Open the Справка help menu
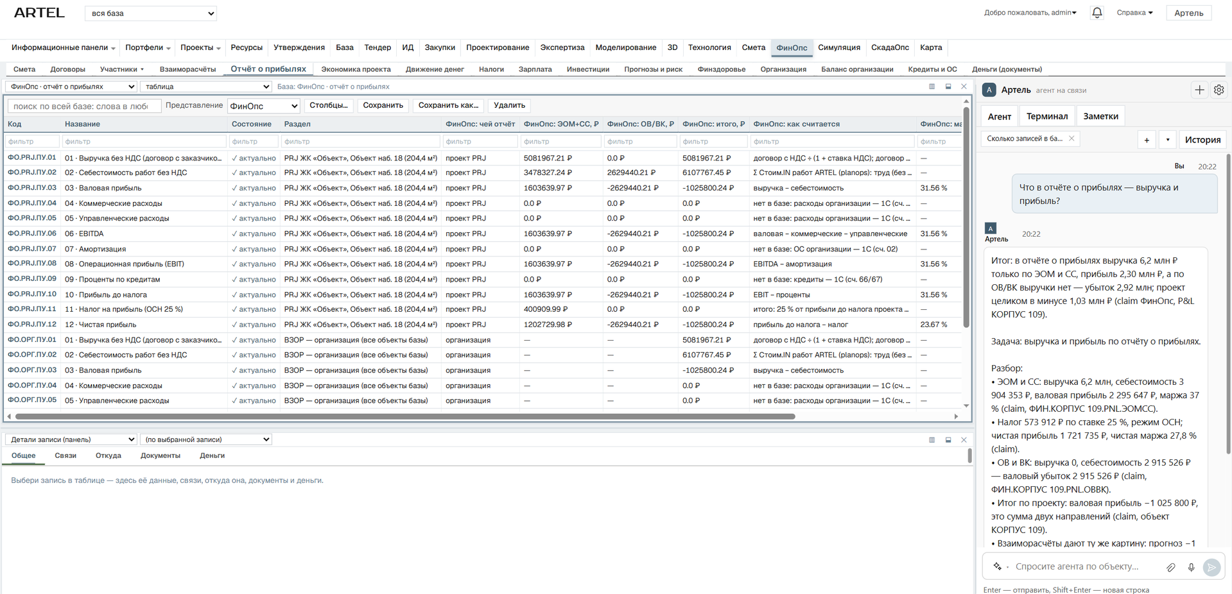Screen dimensions: 1232x594 (x=1134, y=13)
